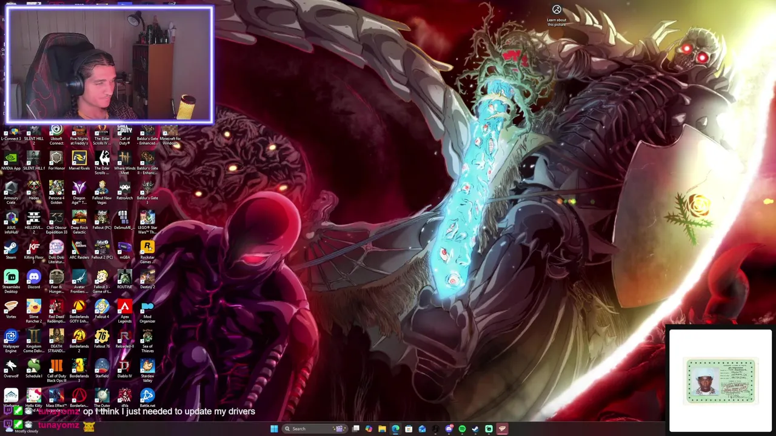The height and width of the screenshot is (436, 776).
Task: Open Spotify from the taskbar
Action: 462,429
